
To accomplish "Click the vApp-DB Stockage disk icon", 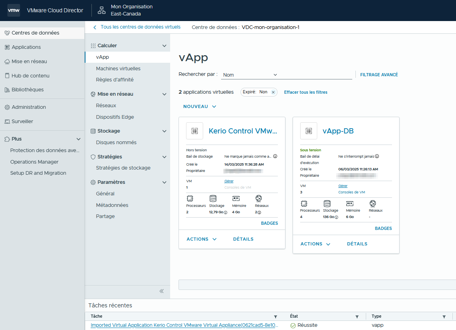I will (x=327, y=203).
